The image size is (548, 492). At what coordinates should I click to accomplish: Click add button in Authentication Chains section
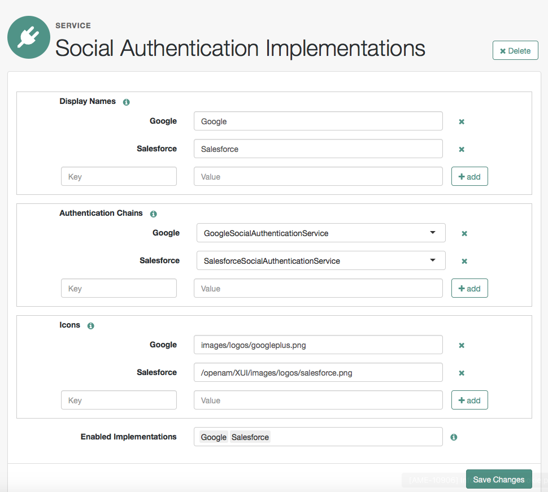pyautogui.click(x=469, y=288)
